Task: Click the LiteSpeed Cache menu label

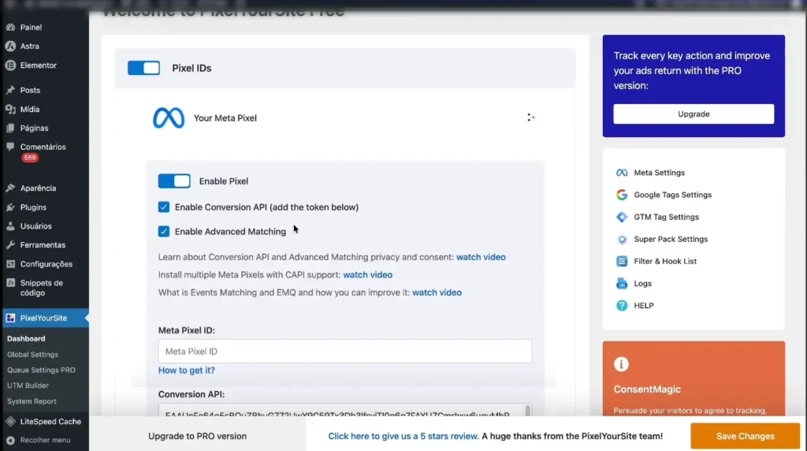Action: (50, 422)
